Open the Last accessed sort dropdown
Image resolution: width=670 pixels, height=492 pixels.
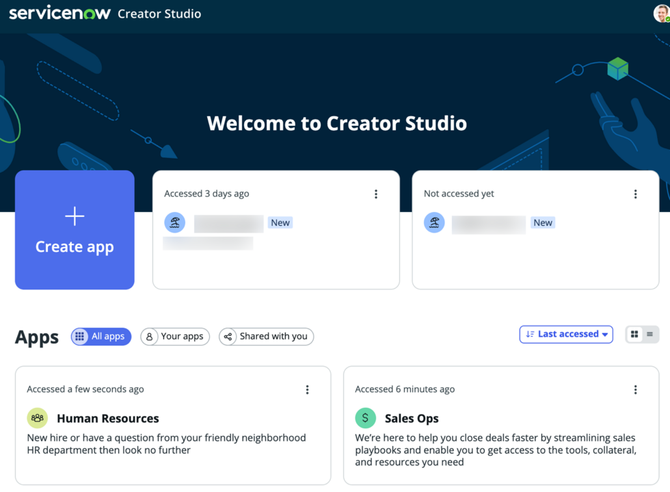click(566, 334)
